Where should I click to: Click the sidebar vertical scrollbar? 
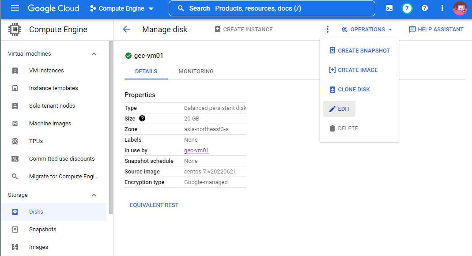tap(111, 128)
